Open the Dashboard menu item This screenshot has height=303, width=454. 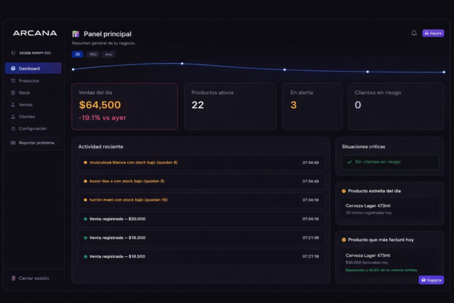[33, 69]
